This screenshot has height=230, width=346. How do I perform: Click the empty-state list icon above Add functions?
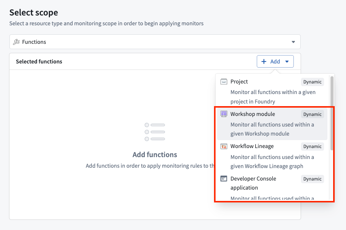coord(155,132)
